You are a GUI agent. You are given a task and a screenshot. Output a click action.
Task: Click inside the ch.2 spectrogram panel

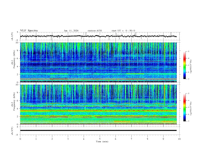(x=98, y=105)
